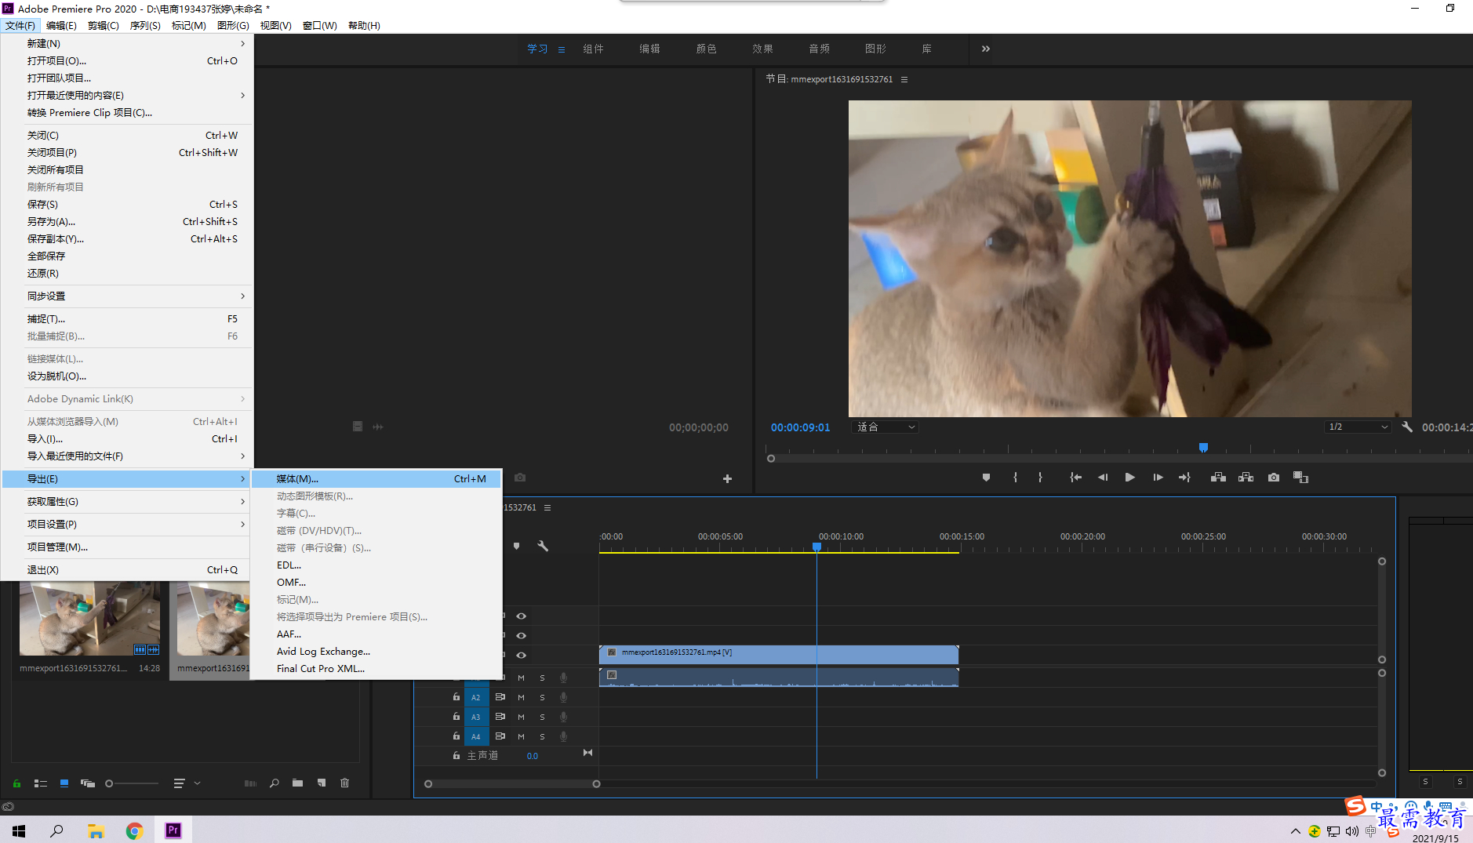Expand workspace overflow chevron menu
This screenshot has height=843, width=1473.
pos(986,49)
